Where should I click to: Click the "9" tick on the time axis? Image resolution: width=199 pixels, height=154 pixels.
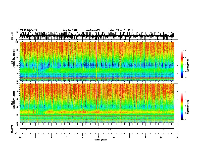click(x=161, y=137)
